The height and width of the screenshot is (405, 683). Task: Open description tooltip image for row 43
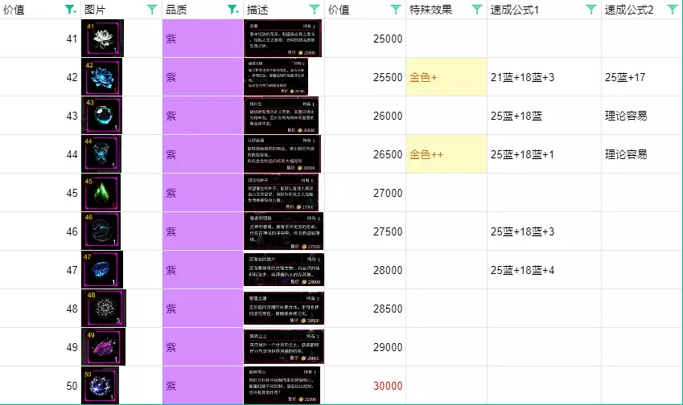pos(282,115)
